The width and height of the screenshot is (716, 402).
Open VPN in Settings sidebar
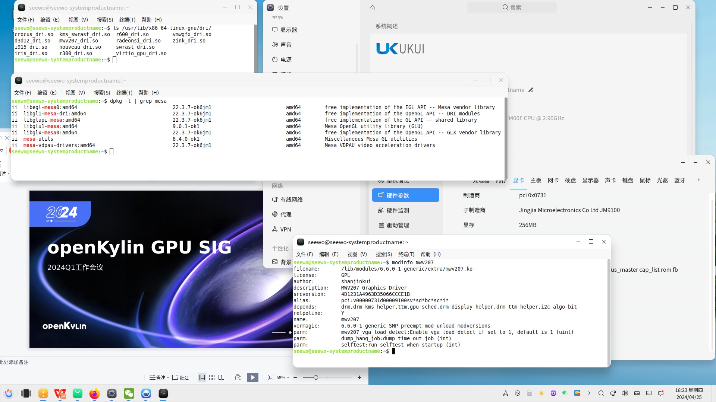(x=282, y=229)
